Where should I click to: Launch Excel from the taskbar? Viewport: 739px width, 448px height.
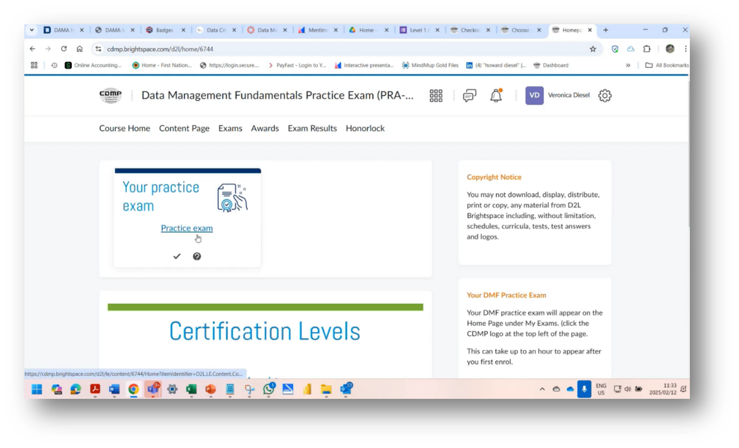click(191, 389)
